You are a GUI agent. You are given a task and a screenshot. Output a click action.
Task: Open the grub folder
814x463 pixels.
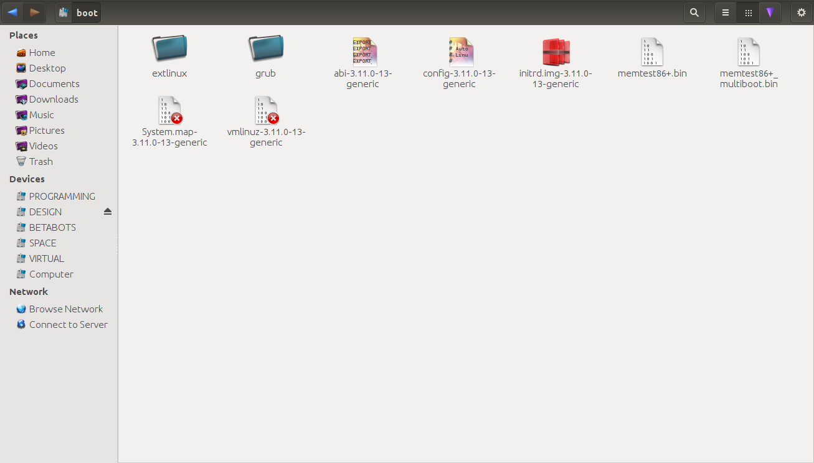click(x=266, y=50)
